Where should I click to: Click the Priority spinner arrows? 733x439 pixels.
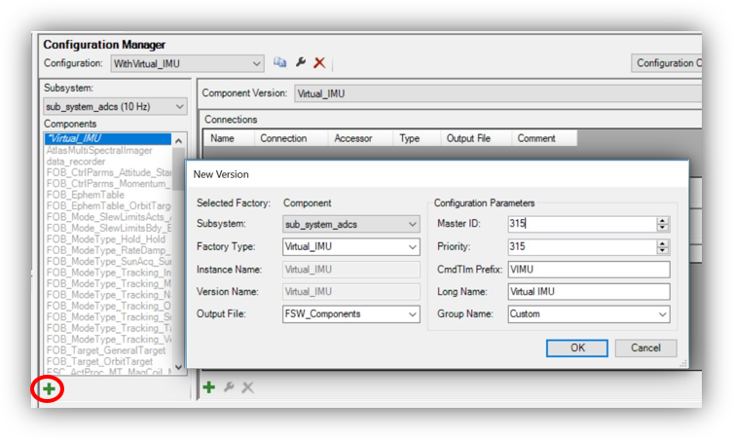coord(663,247)
